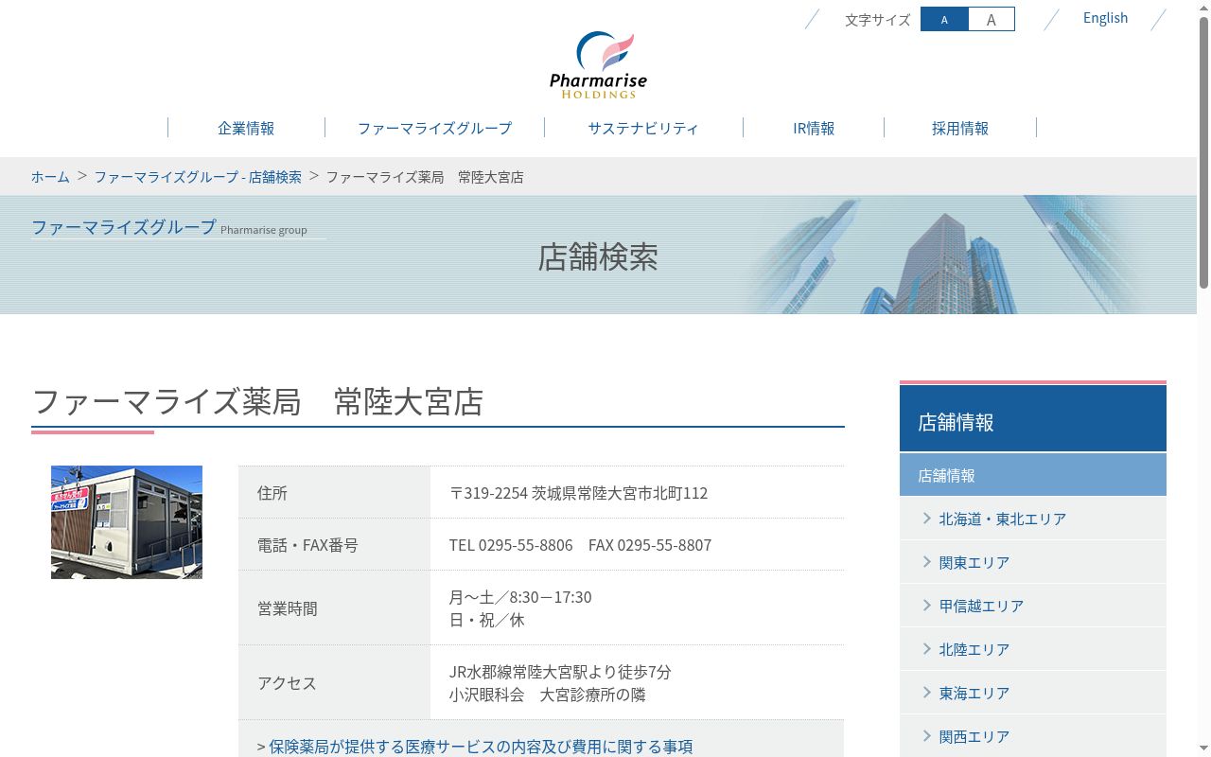Click the access text JR水郡線常陸大宮駅より徒歩7分

tap(560, 672)
